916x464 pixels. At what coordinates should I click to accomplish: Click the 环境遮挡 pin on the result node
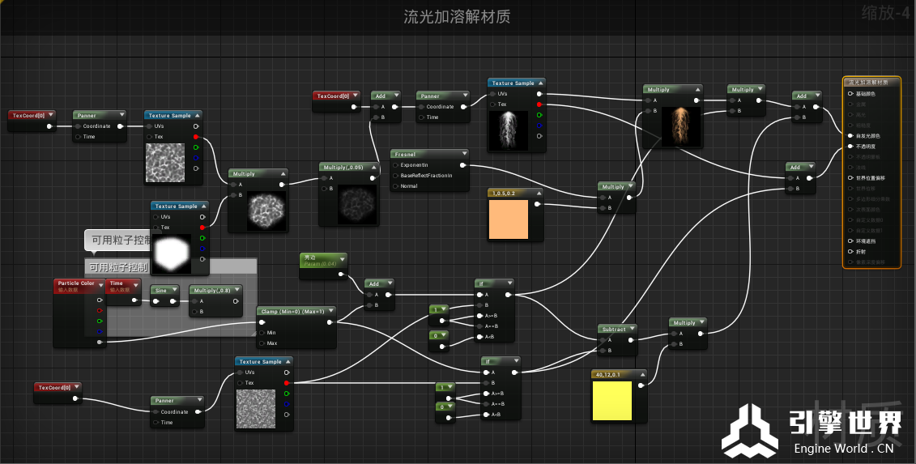click(850, 241)
